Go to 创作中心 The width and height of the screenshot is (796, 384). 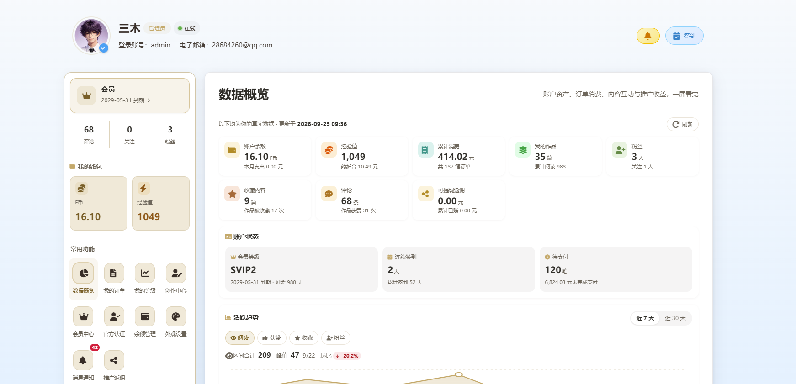pyautogui.click(x=176, y=279)
